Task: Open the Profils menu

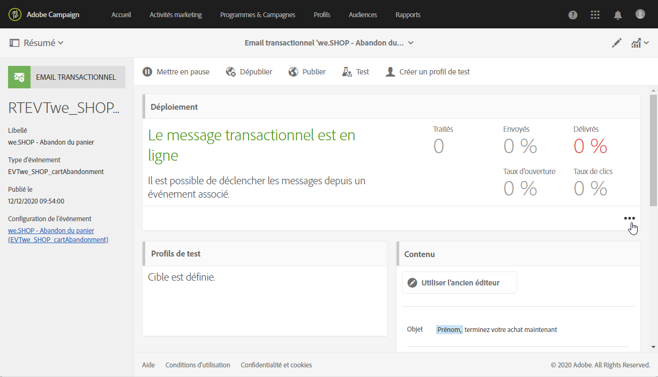Action: click(x=322, y=14)
